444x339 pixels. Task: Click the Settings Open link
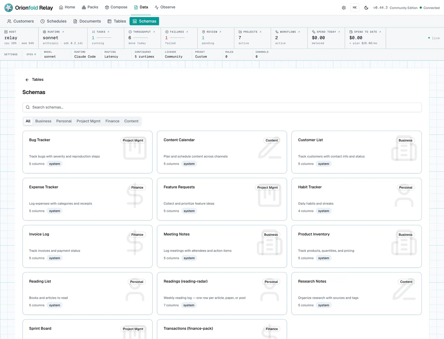(x=31, y=54)
